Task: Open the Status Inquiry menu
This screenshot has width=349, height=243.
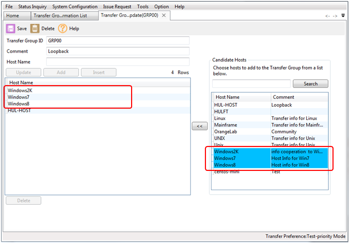Action: pyautogui.click(x=32, y=6)
